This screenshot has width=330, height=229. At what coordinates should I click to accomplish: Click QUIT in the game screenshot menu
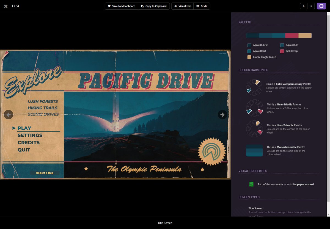pos(24,150)
